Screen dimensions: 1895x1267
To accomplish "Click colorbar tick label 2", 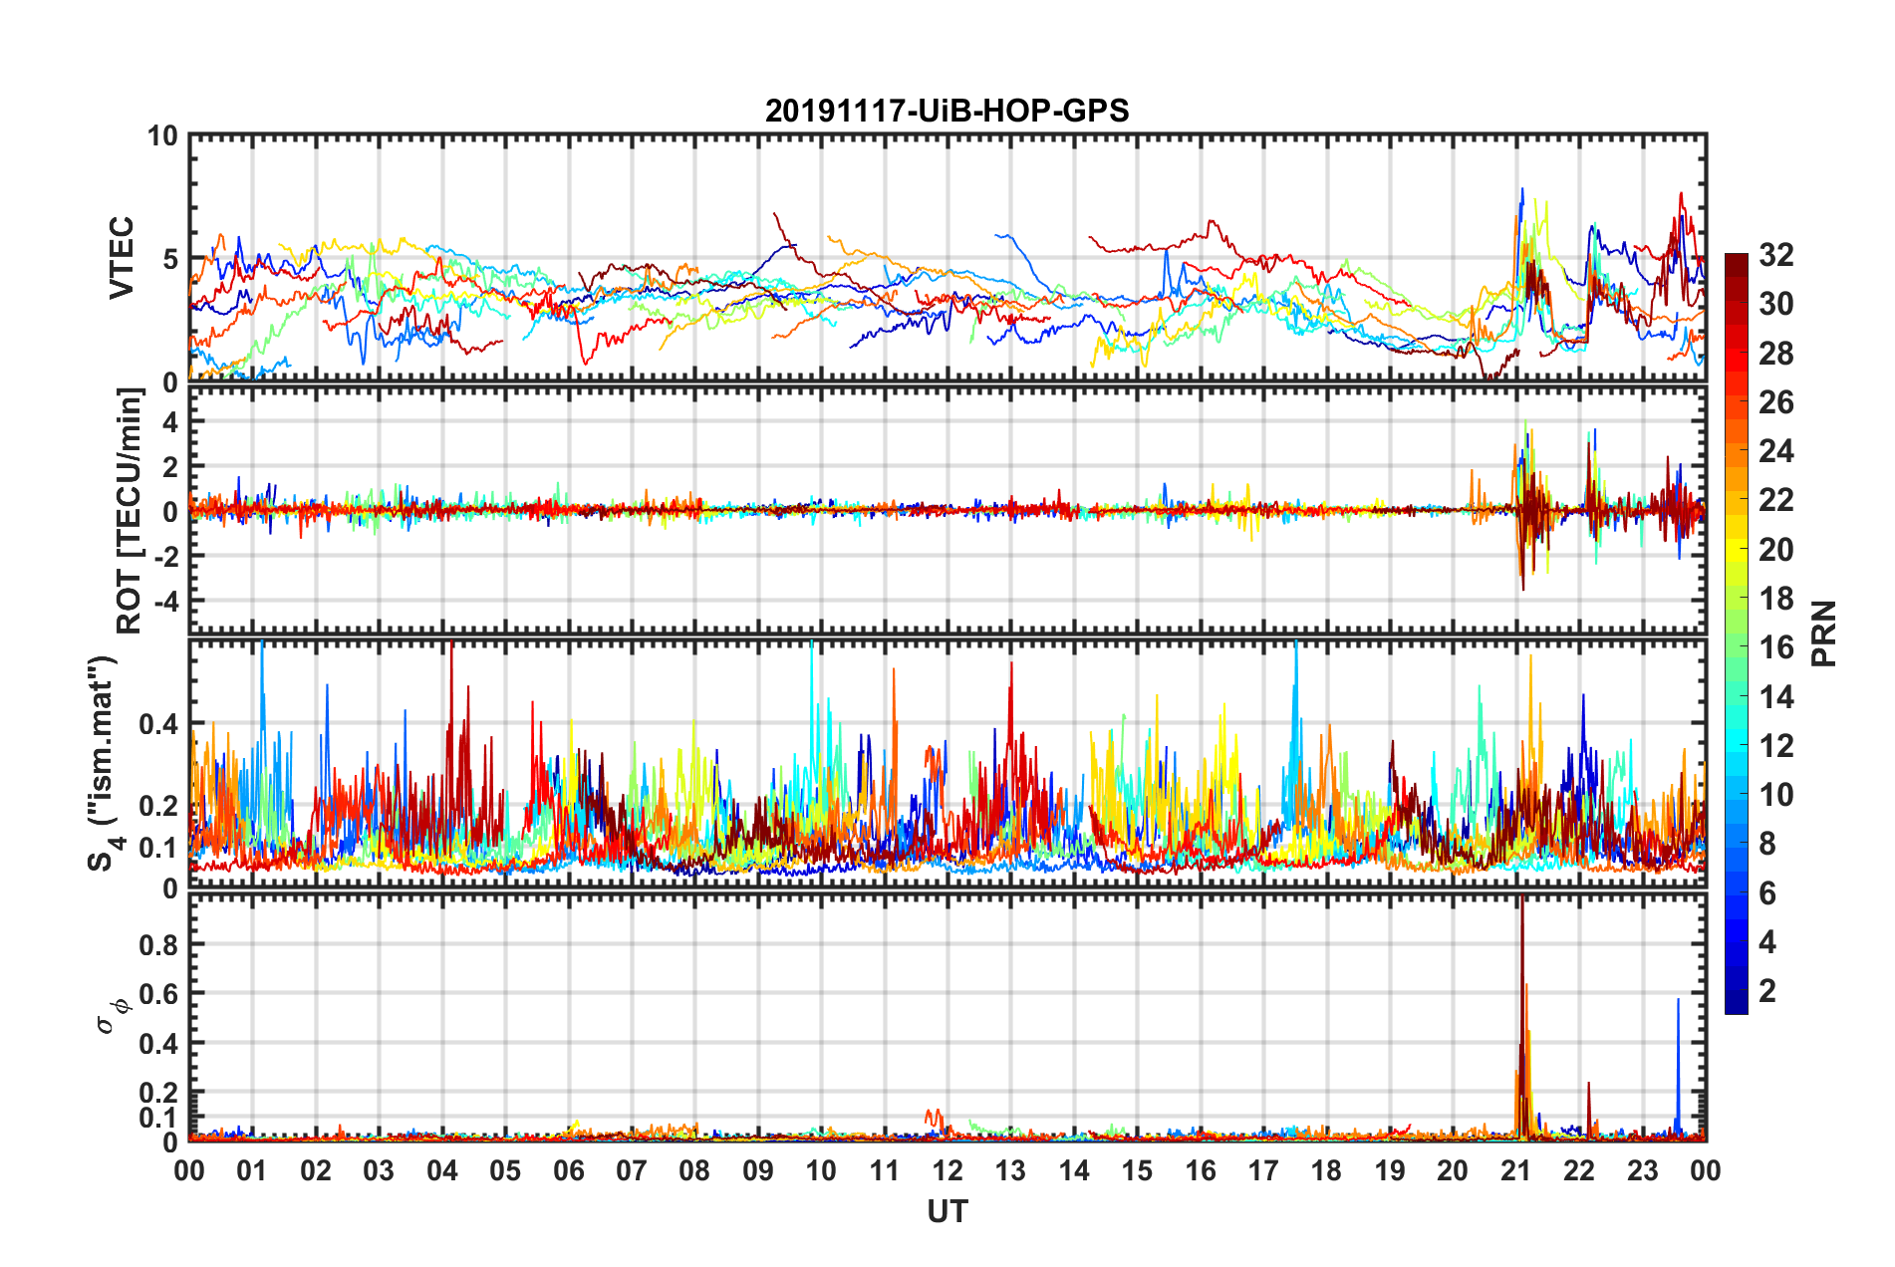I will click(x=1767, y=991).
